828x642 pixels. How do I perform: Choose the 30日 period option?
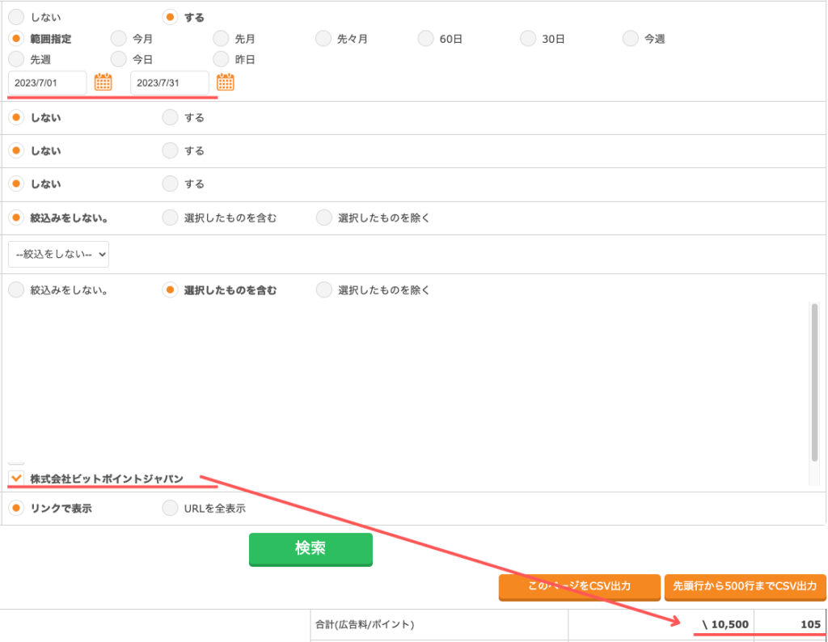528,38
